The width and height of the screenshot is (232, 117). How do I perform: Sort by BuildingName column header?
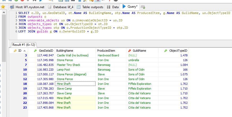[x=65, y=51]
